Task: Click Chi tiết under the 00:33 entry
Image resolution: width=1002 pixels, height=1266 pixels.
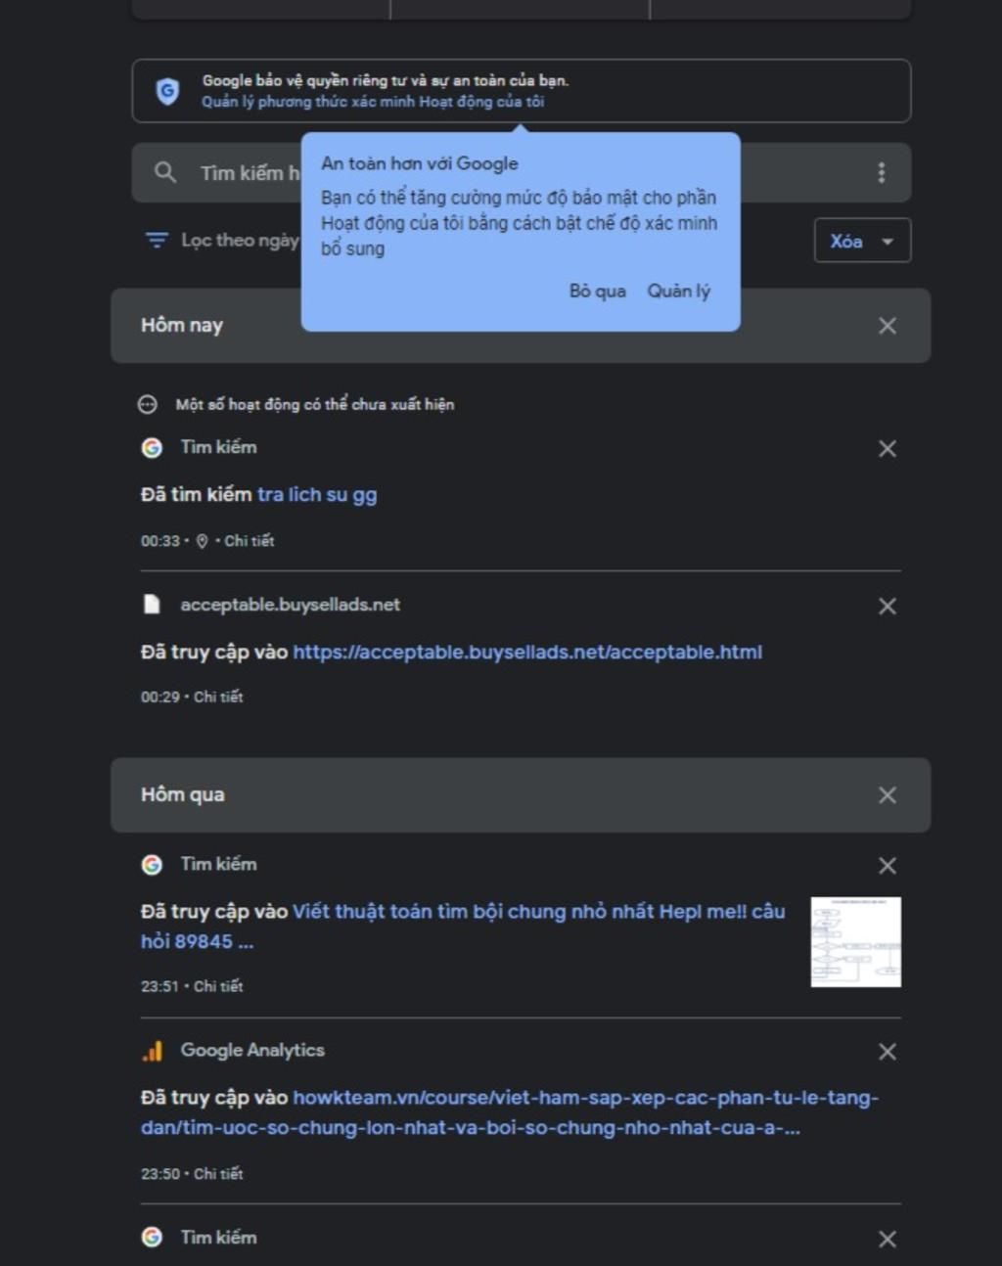Action: [250, 540]
